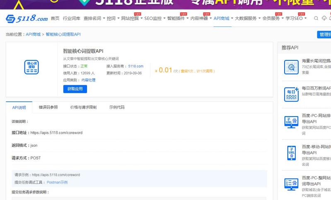Click the 管理 button at the top right
This screenshot has width=331, height=200.
(324, 35)
